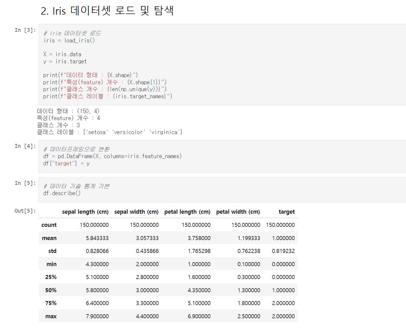Click std value 0.762238
The width and height of the screenshot is (406, 330).
click(x=249, y=251)
